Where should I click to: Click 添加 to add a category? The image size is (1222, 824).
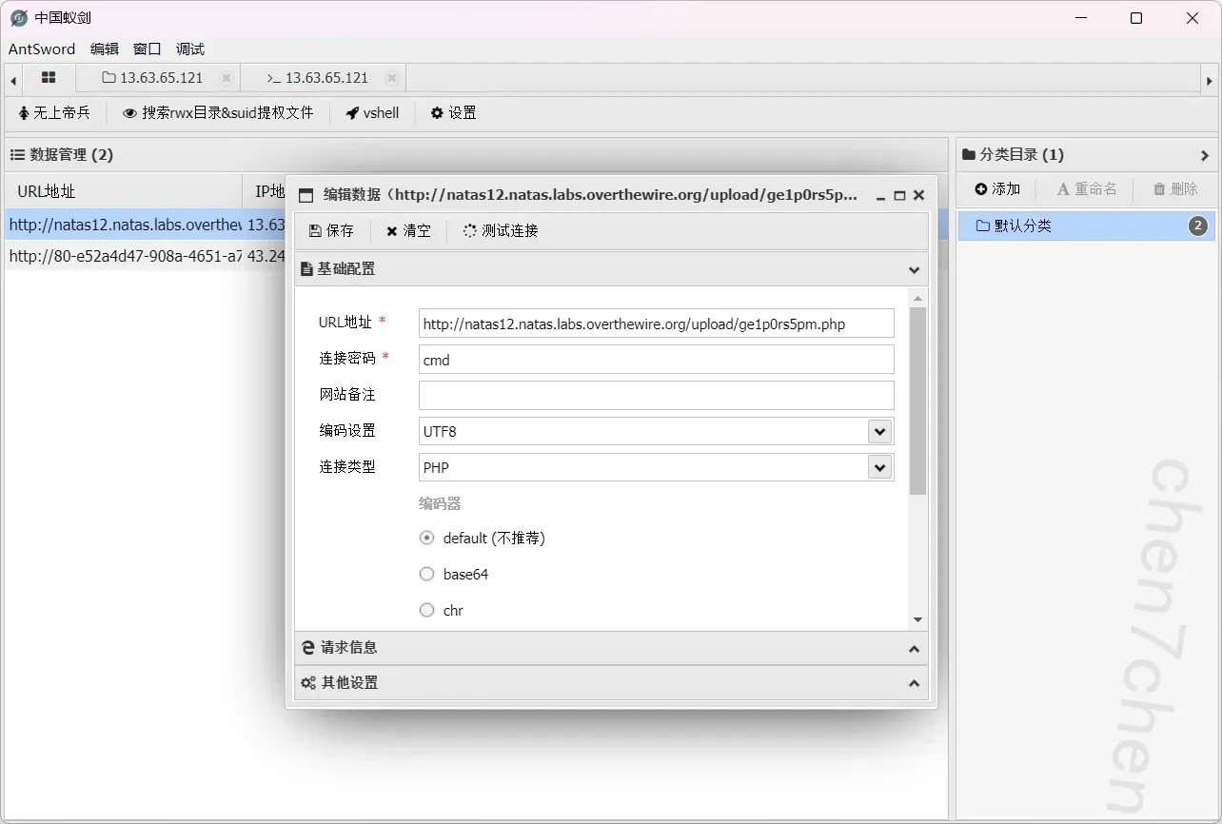point(997,189)
